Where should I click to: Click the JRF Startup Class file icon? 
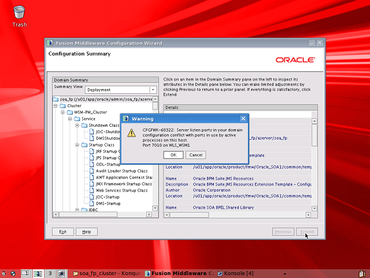[x=91, y=151]
